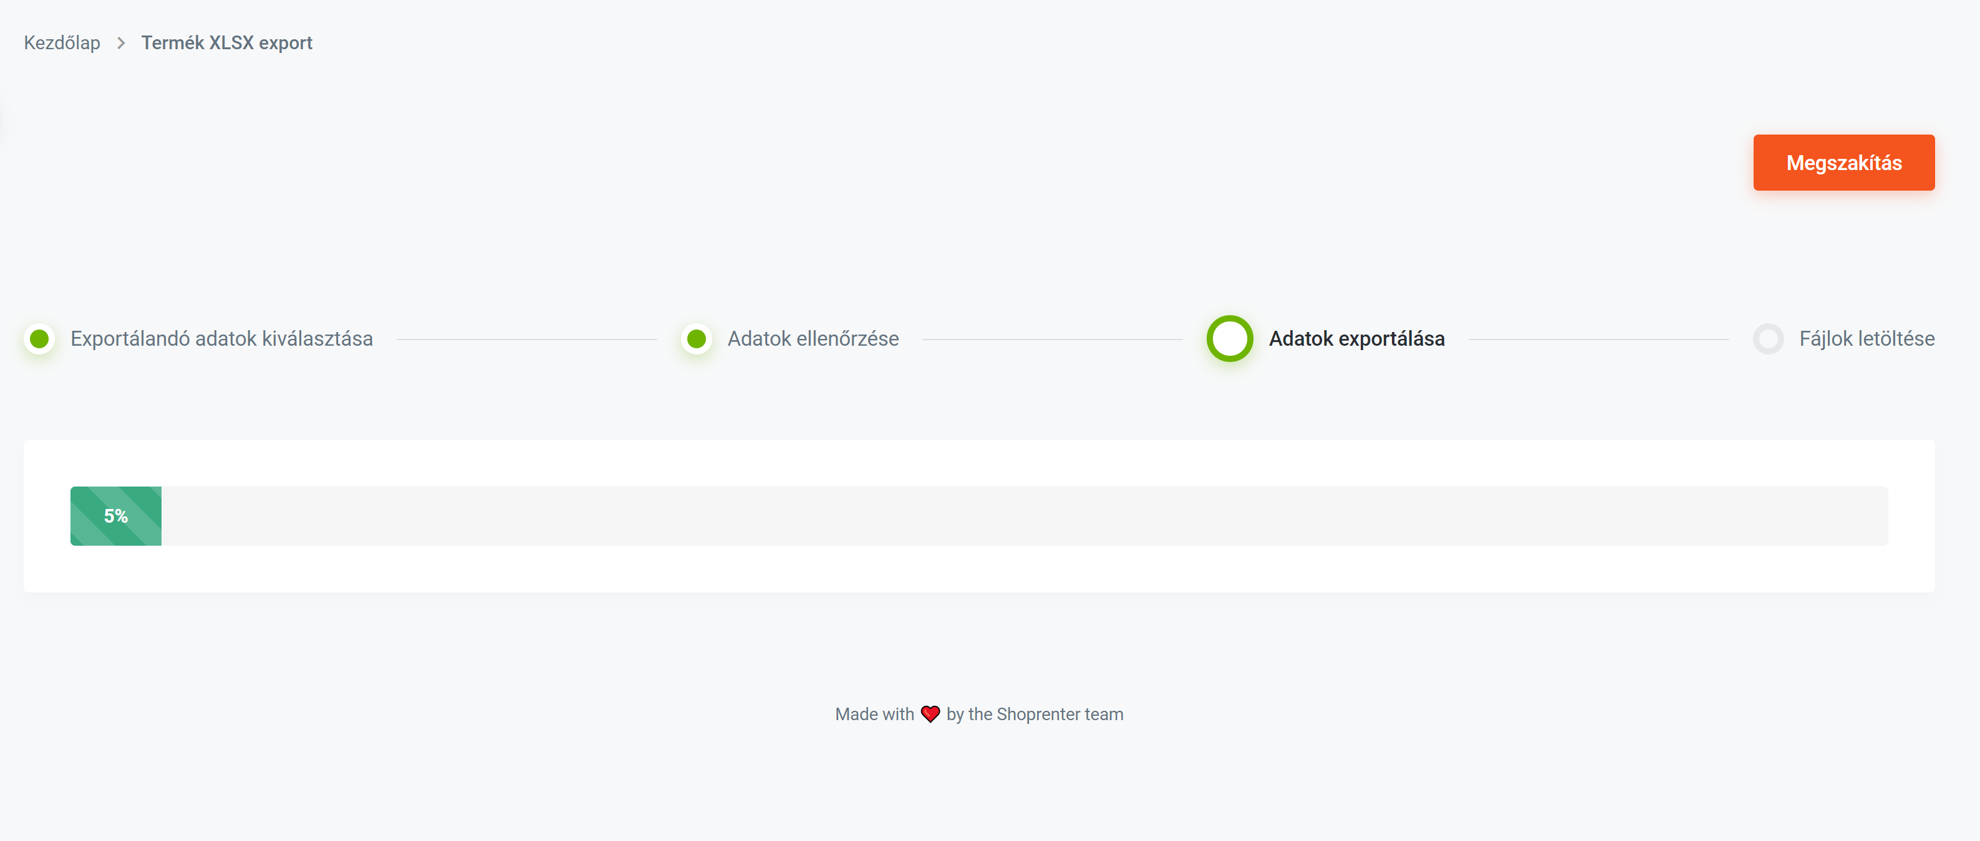Click the by the Shoprenter team text

pos(1035,715)
